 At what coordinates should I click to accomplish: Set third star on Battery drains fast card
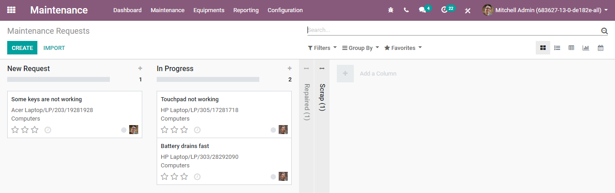(185, 176)
